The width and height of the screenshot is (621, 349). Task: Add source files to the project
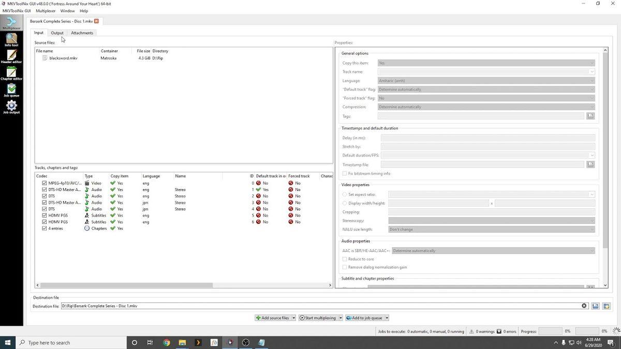[273, 317]
